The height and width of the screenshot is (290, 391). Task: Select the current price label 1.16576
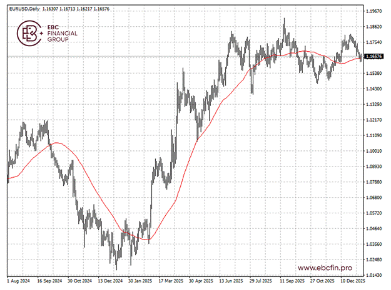pos(374,57)
